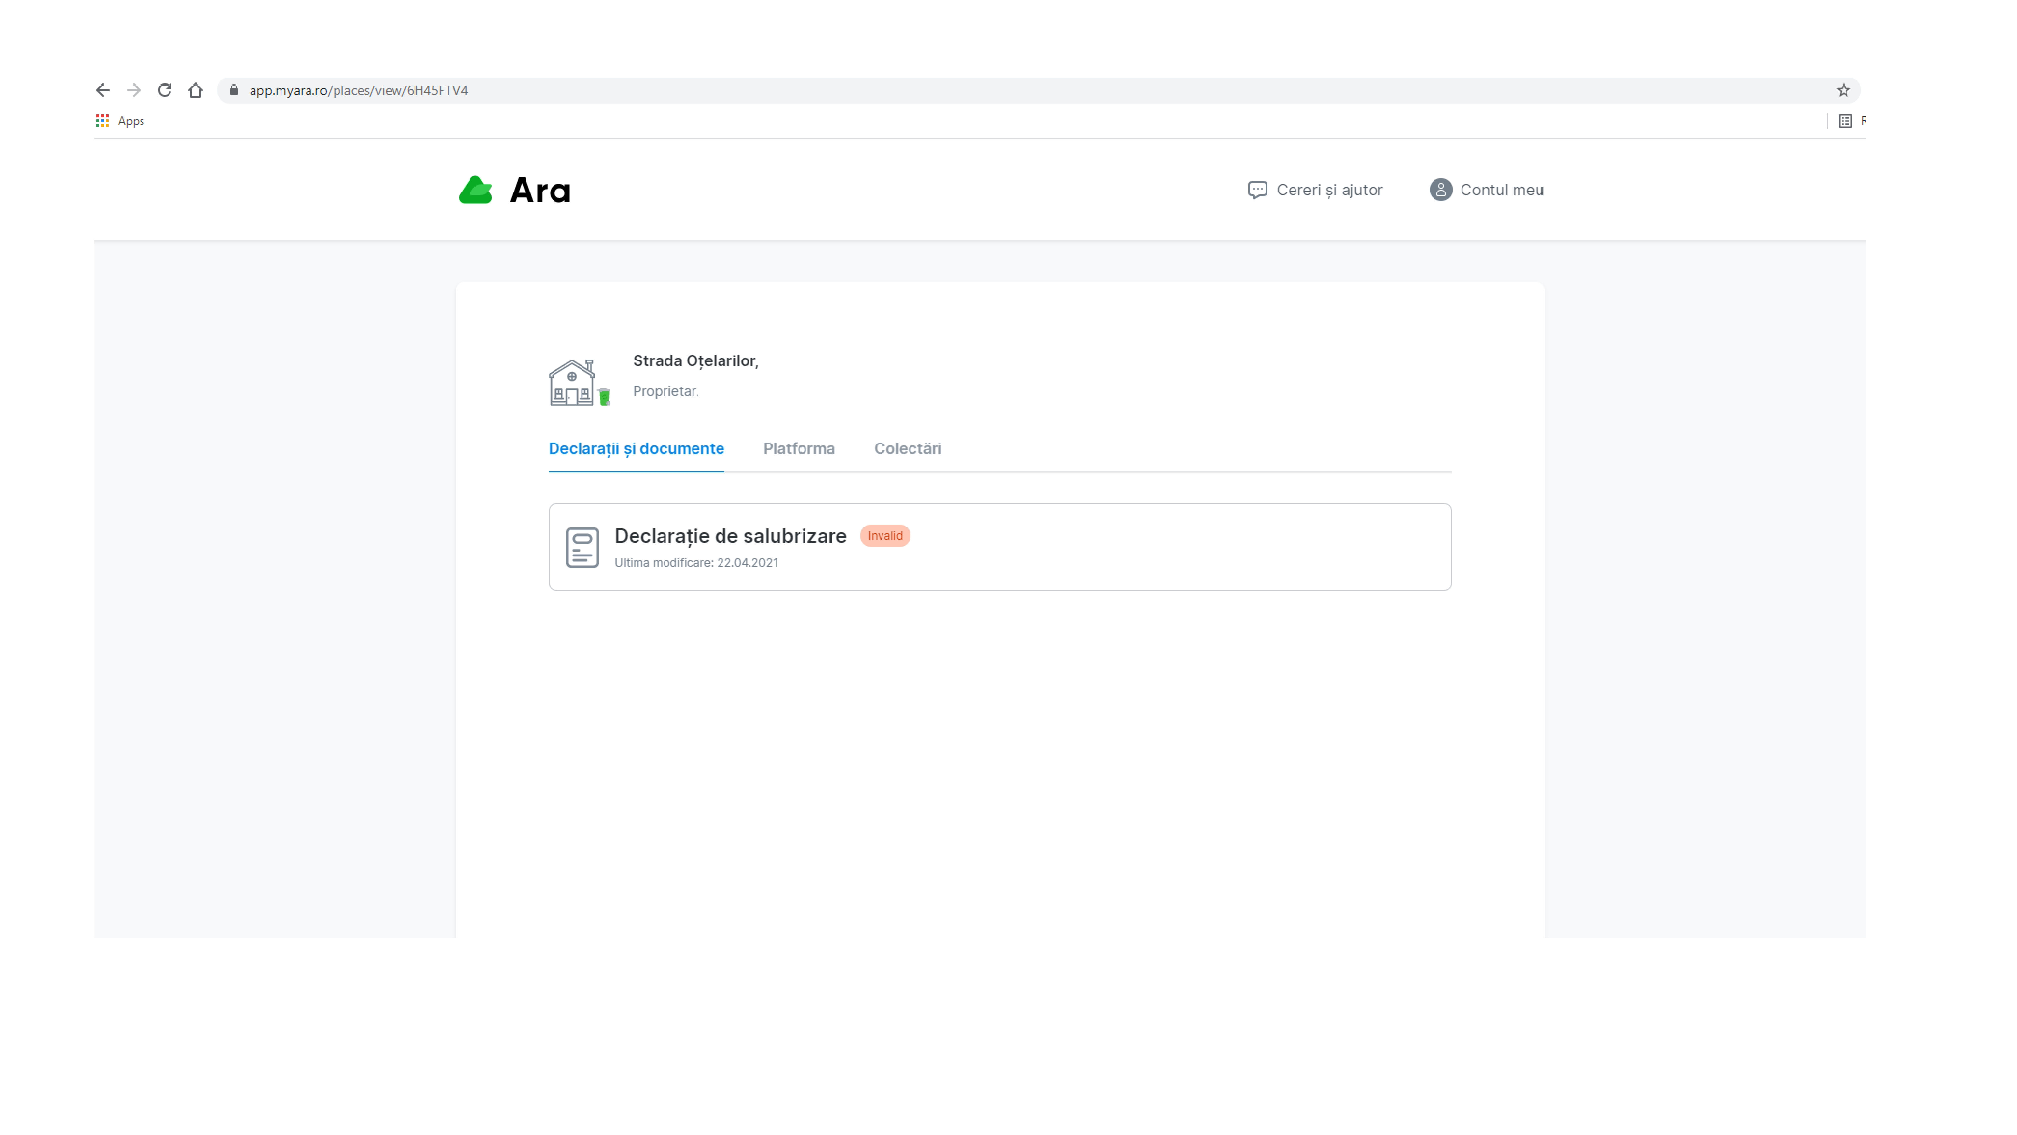
Task: Click the address bar URL
Action: coord(359,91)
